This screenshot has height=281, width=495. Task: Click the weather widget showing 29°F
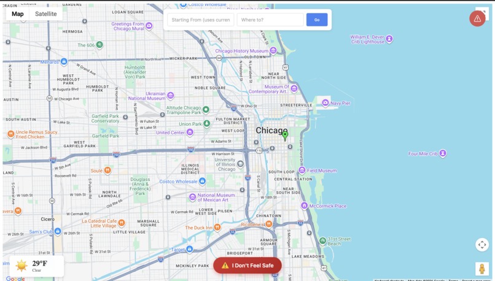click(37, 266)
